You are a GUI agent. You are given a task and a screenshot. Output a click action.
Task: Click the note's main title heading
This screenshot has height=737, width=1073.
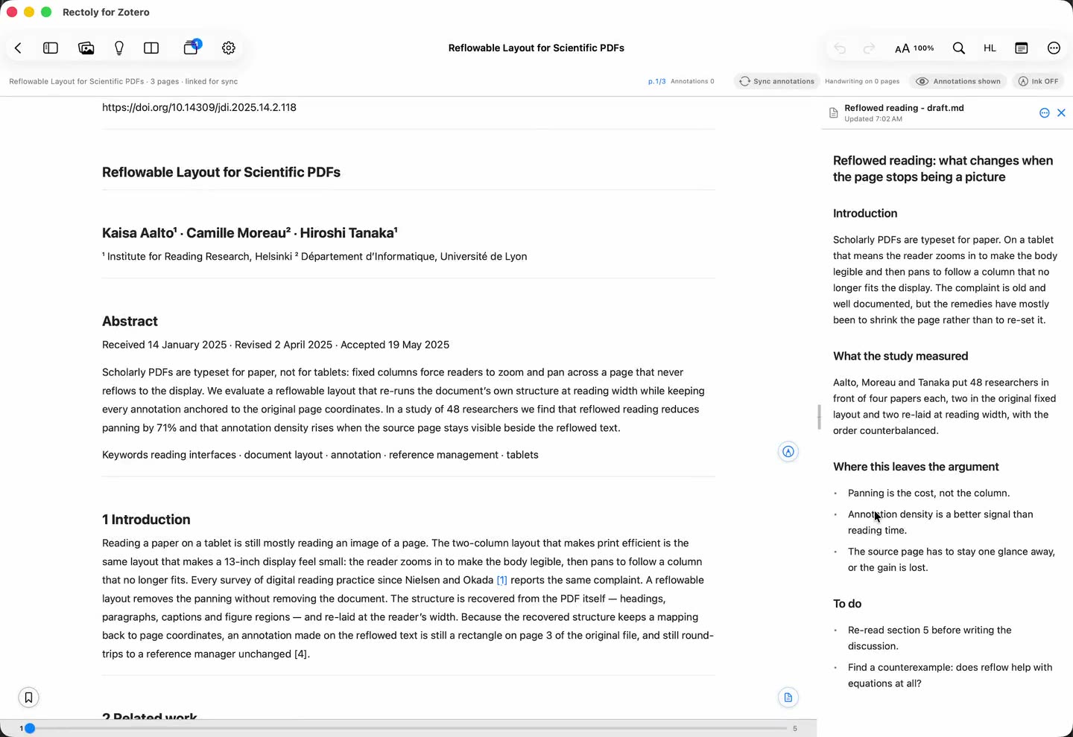(943, 169)
